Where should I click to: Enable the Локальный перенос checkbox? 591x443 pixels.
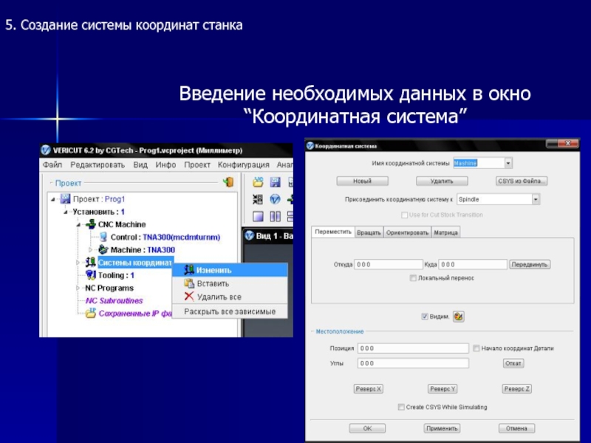point(414,278)
